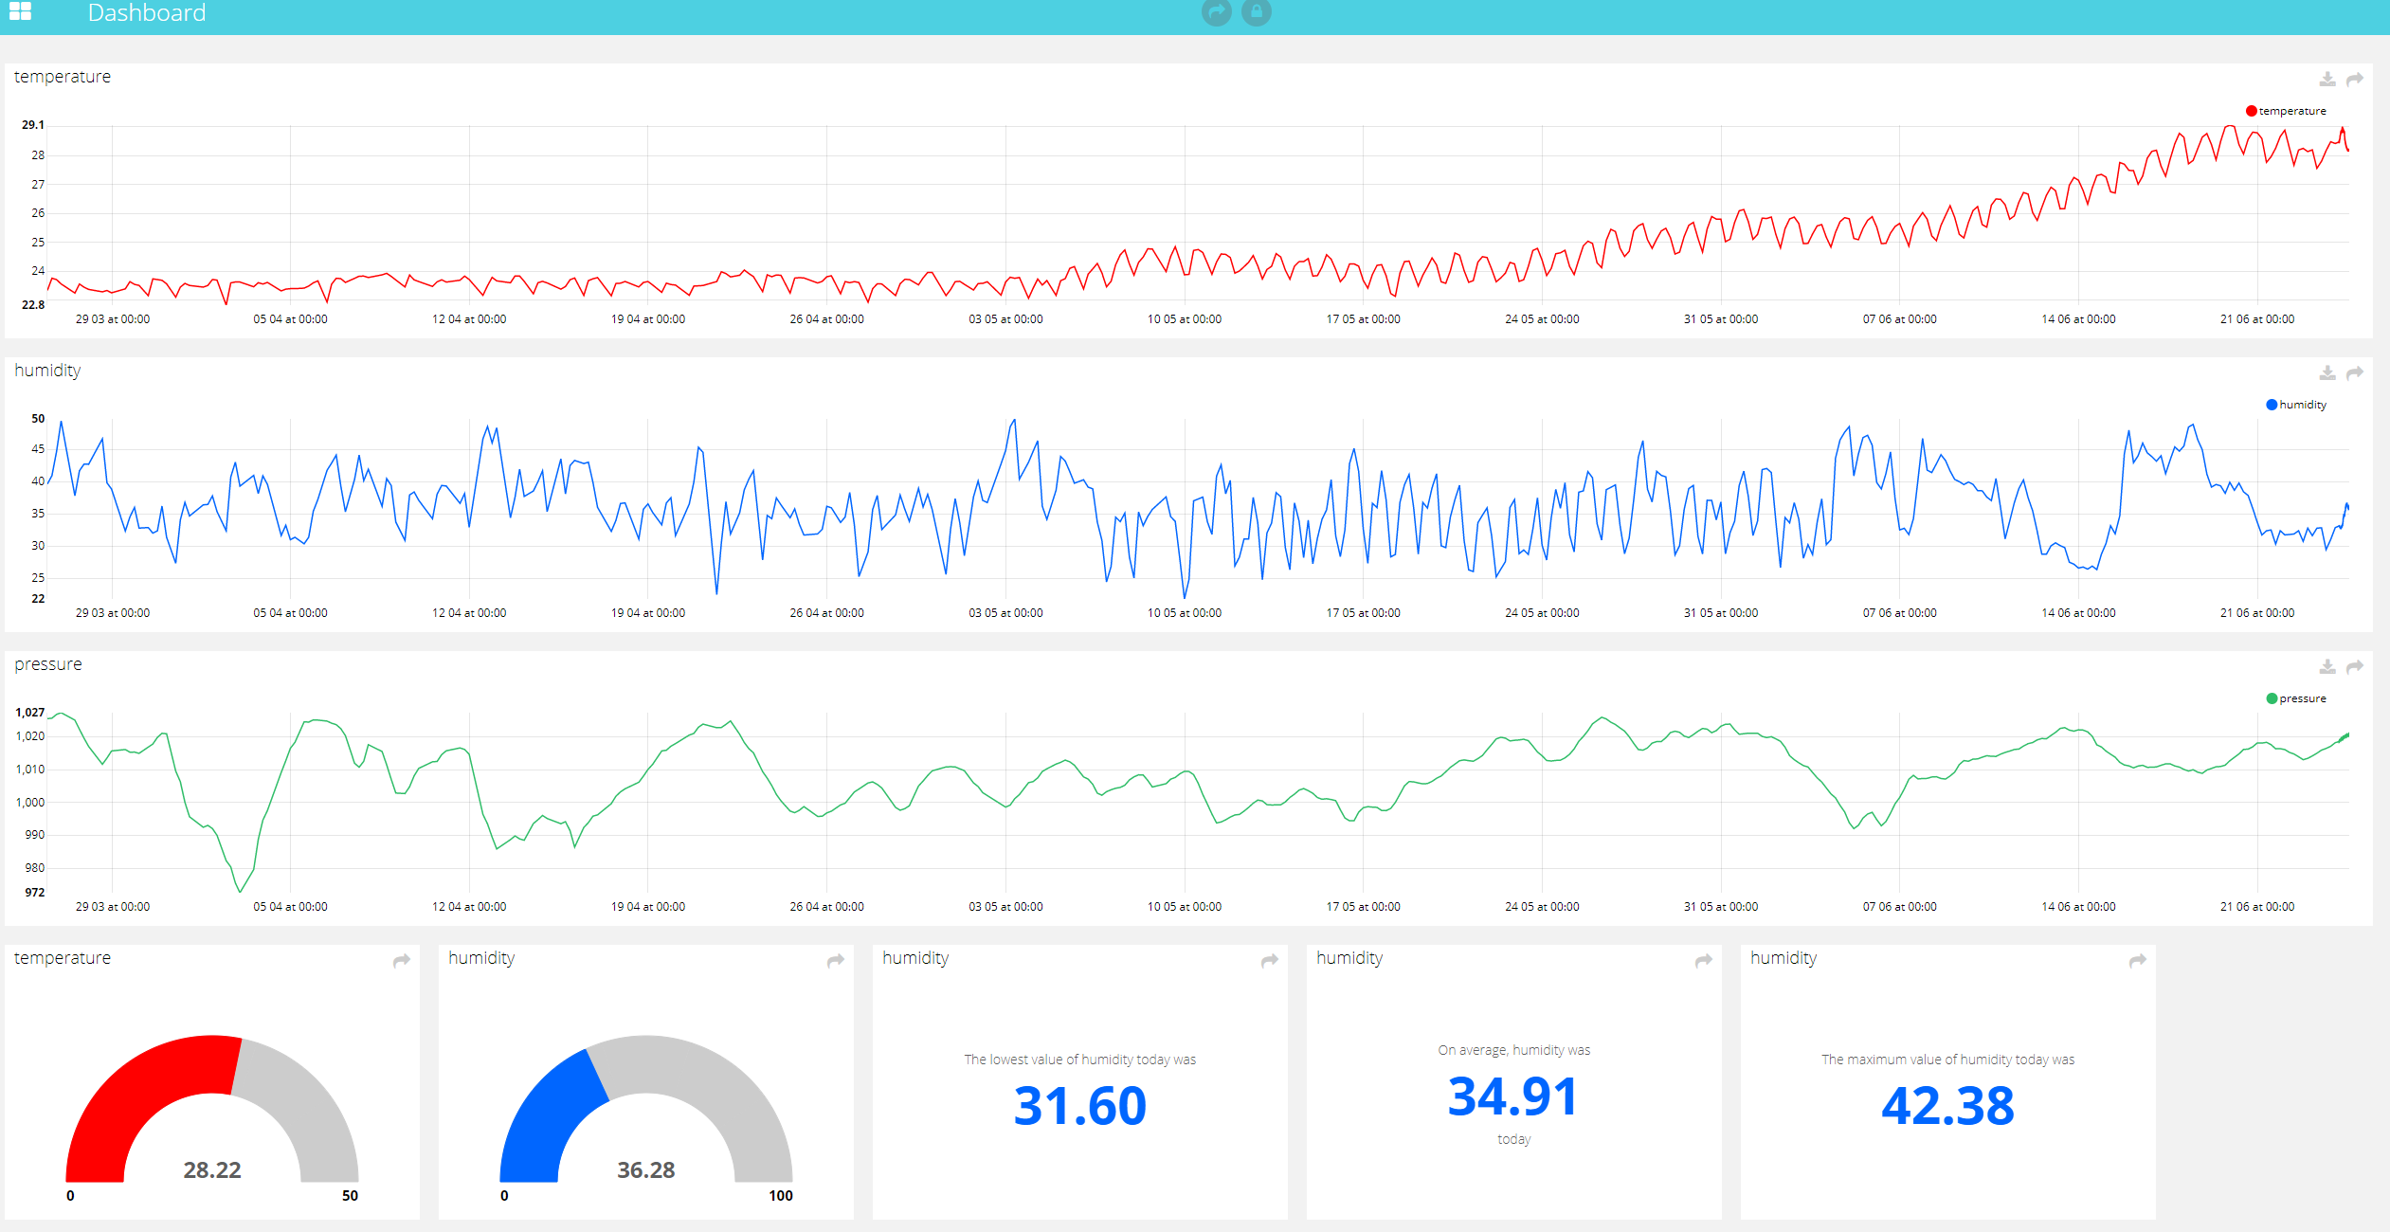
Task: Share the lowest humidity value widget
Action: (1270, 960)
